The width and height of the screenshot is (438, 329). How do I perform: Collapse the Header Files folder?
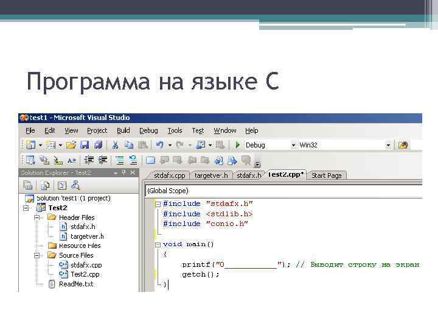(36, 218)
